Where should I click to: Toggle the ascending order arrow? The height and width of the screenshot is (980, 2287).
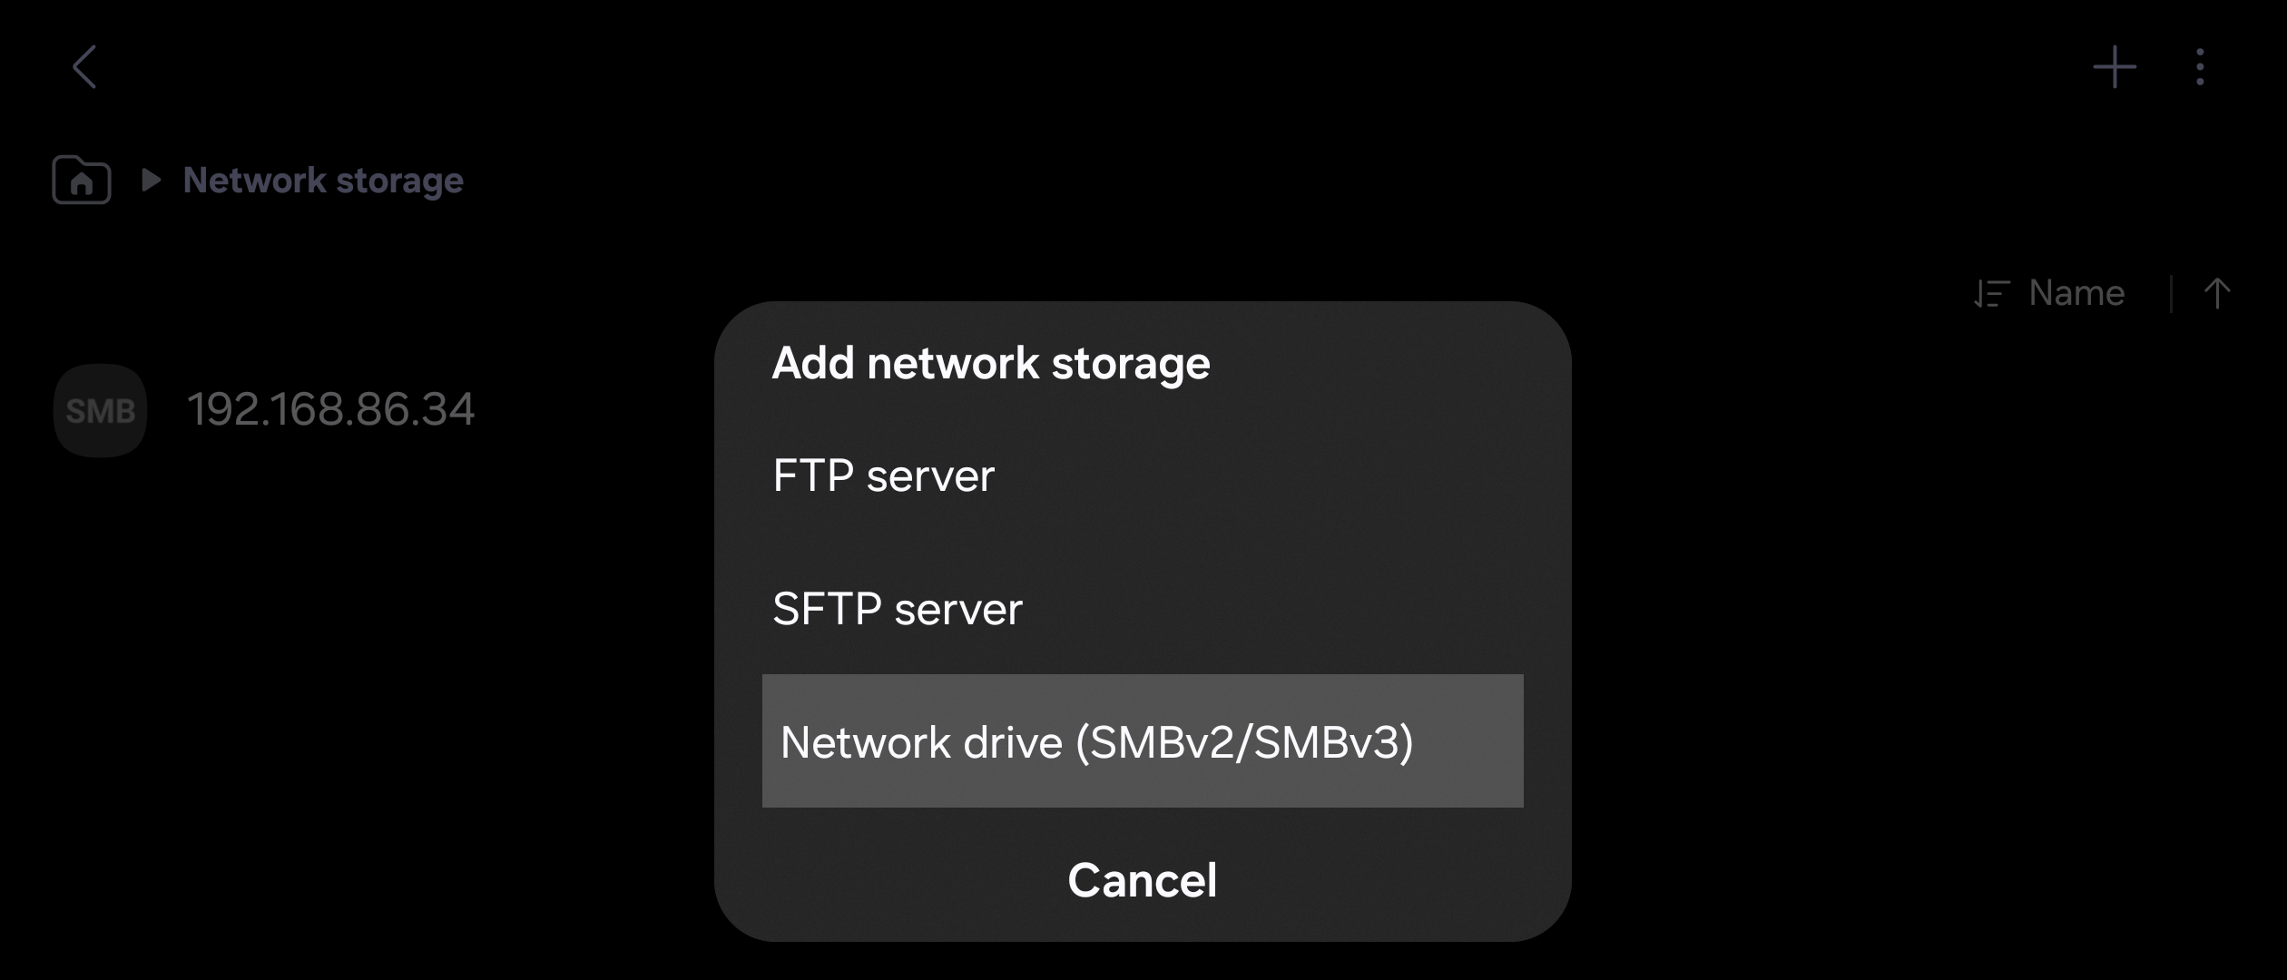(2217, 293)
